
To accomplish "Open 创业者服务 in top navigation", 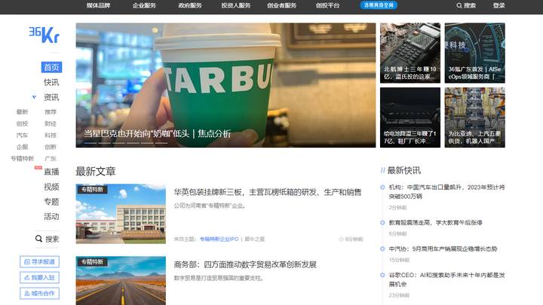I will (281, 5).
